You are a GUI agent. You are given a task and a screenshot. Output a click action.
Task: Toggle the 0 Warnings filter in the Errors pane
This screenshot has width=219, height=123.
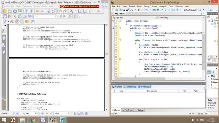[x=130, y=87]
